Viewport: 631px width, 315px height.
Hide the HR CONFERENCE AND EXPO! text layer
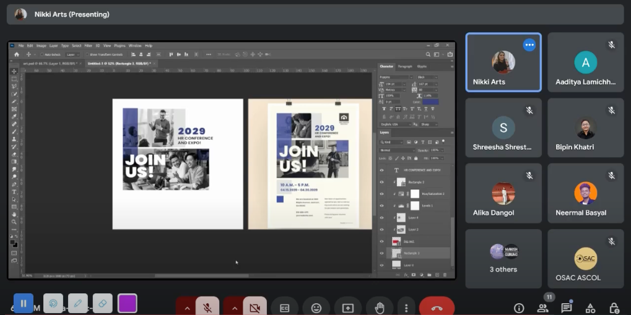click(382, 170)
